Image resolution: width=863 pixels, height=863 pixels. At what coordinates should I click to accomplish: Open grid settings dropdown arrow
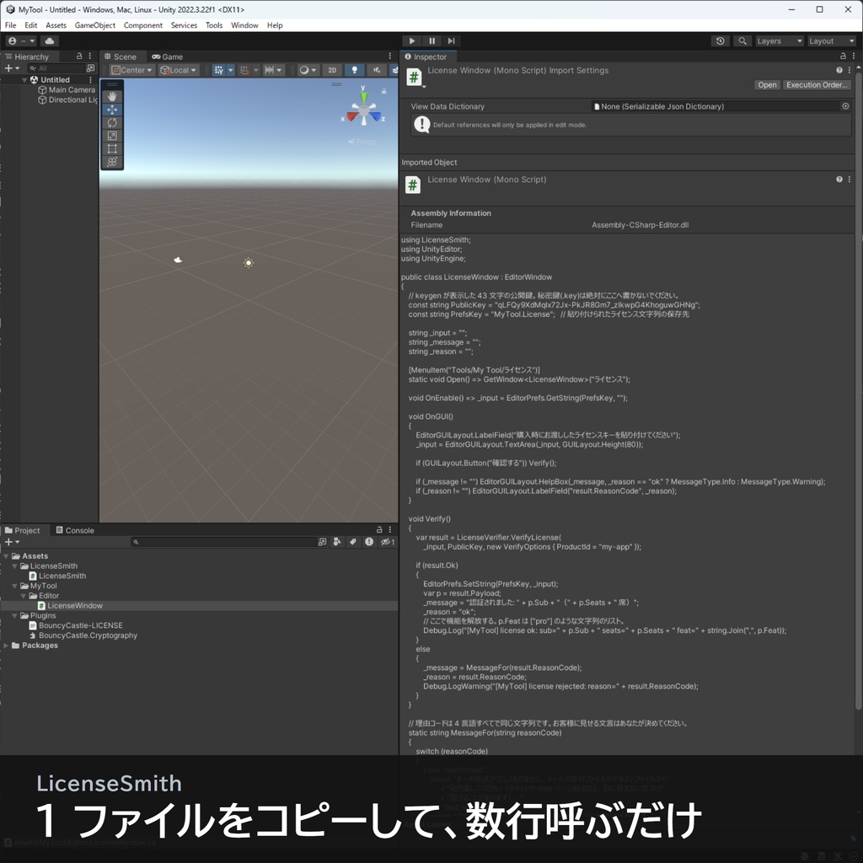(231, 70)
